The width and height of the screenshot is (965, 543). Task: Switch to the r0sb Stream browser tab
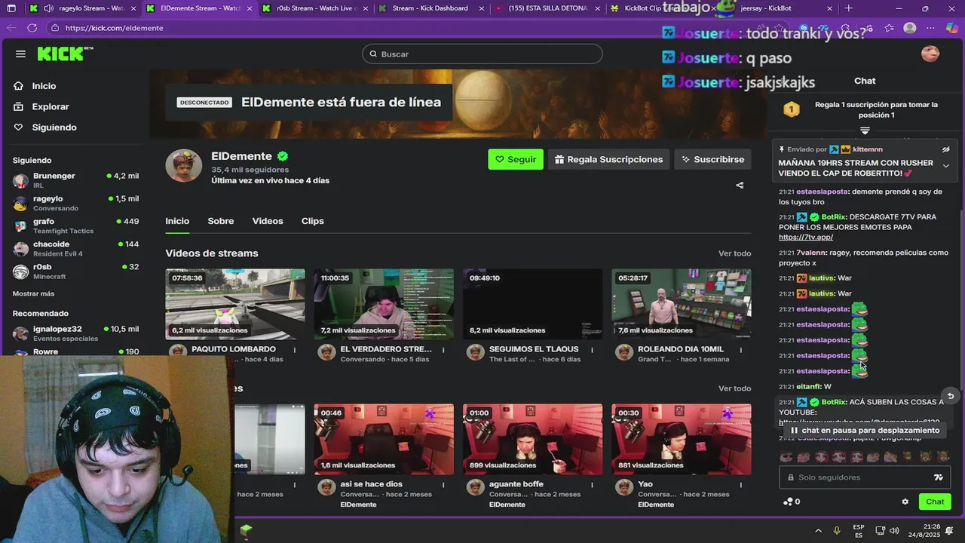click(316, 8)
